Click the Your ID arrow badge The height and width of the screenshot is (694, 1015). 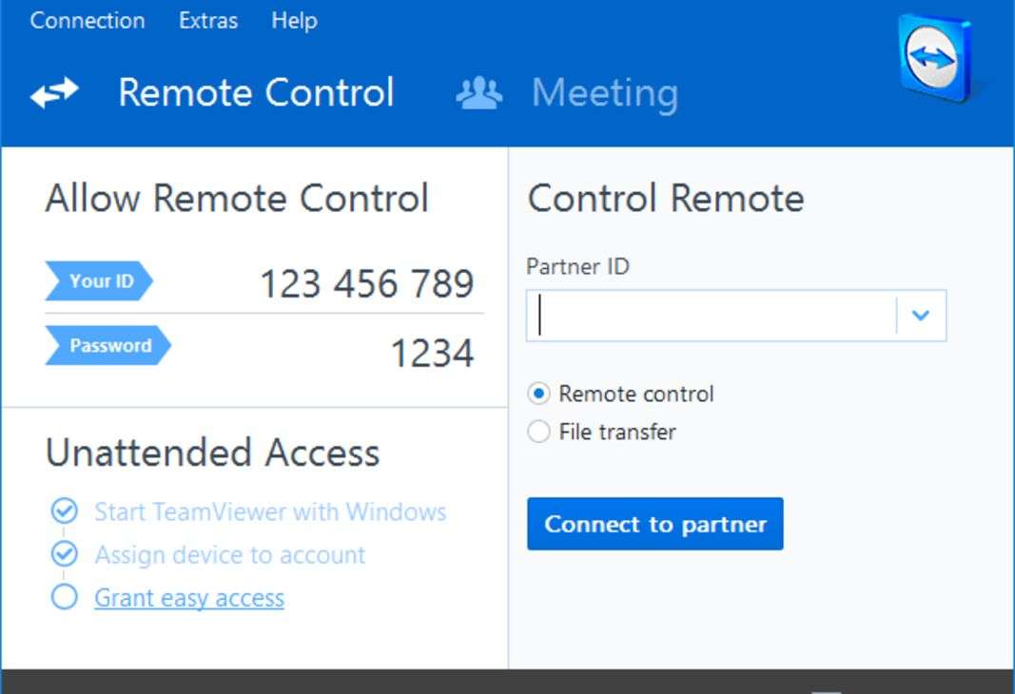[x=99, y=281]
